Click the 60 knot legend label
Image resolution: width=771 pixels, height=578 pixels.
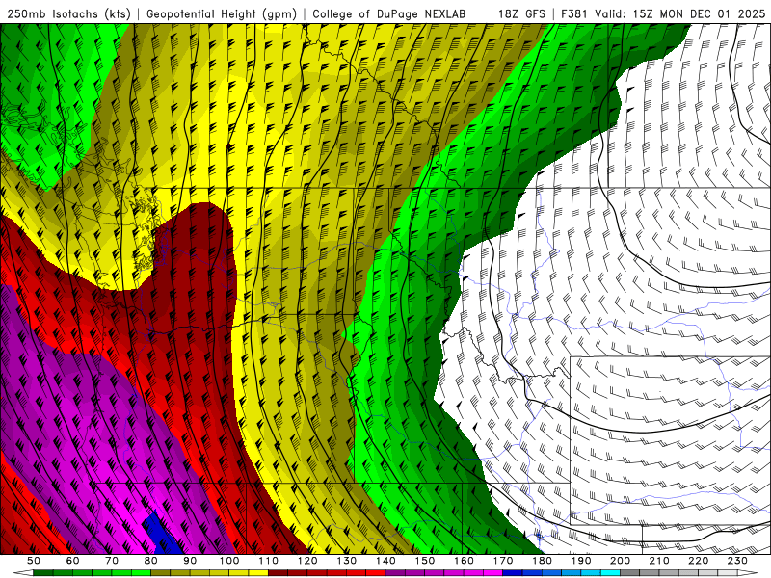point(72,561)
